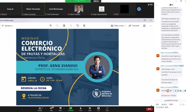
Task: Raise hand in the Zoom toolbar
Action: [81, 109]
